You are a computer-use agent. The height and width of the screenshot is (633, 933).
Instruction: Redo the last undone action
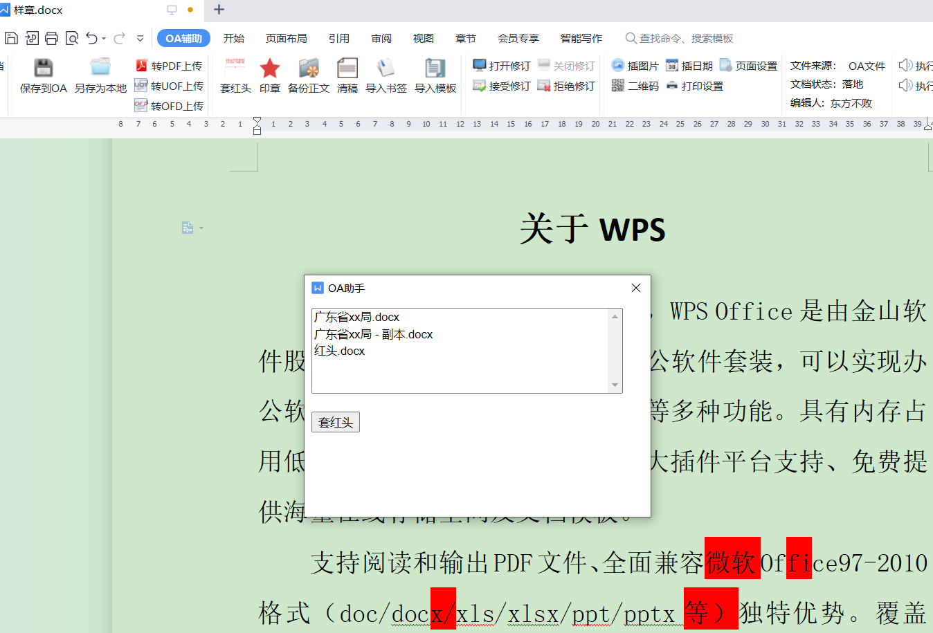point(119,38)
